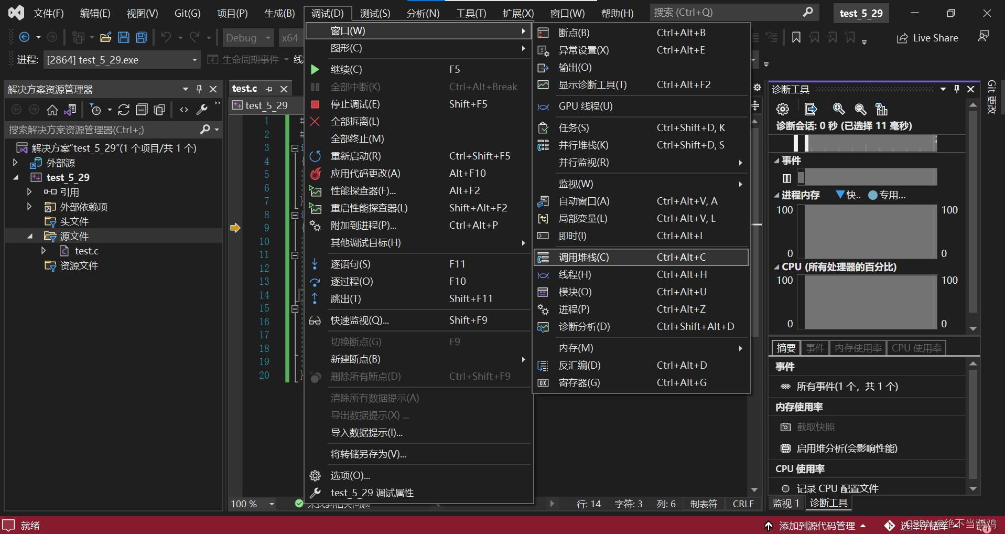The height and width of the screenshot is (534, 1005).
Task: Click the Home icon in Solution Explorer
Action: pos(52,110)
